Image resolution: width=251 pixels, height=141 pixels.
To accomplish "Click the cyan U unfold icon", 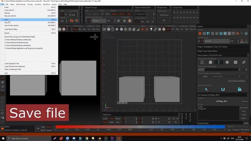I will point(223,89).
